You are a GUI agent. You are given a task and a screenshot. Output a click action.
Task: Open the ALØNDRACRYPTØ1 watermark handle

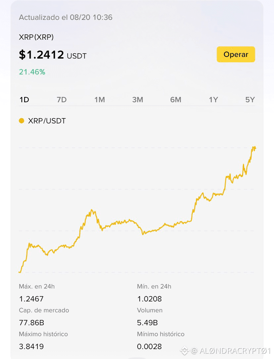pos(235,350)
